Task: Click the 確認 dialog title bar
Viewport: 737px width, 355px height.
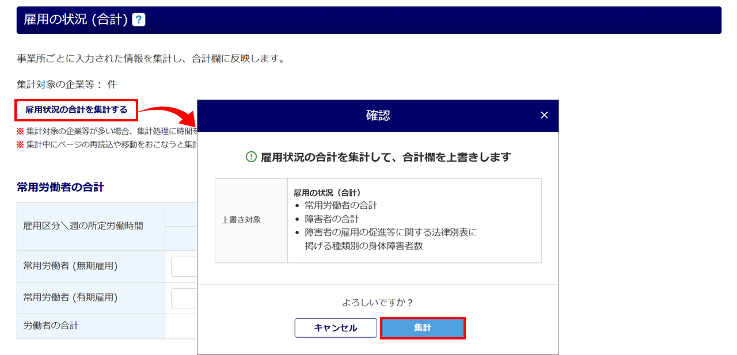Action: 378,116
